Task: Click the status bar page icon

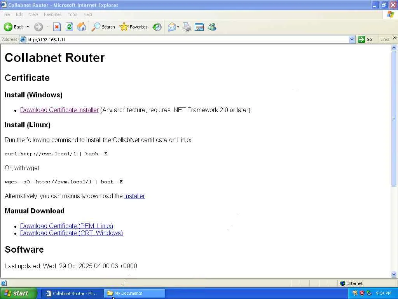Action: point(4,283)
